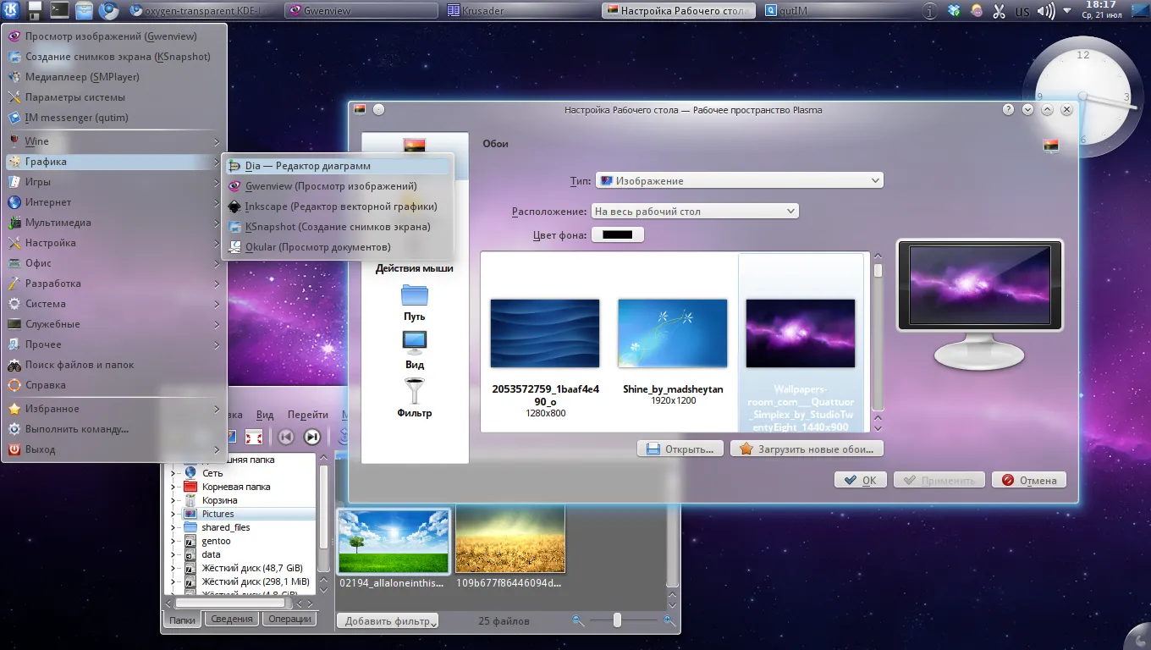Viewport: 1151px width, 650px height.
Task: Click the Отмена button
Action: (x=1029, y=480)
